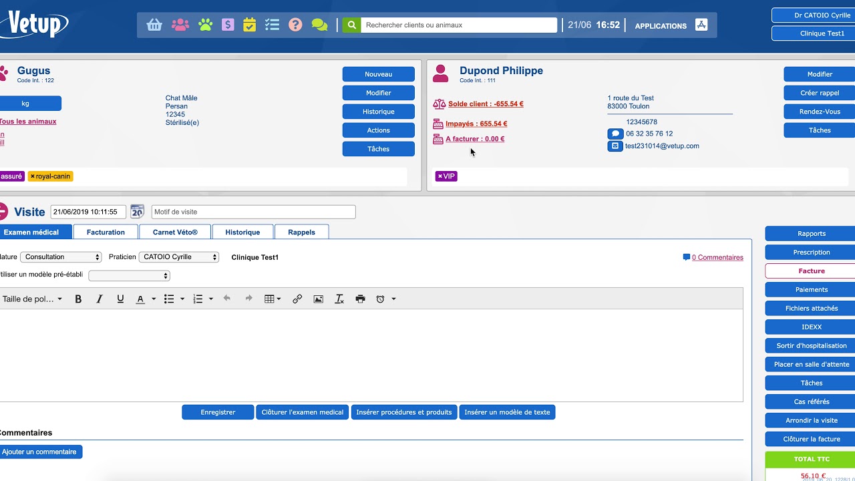Select the clients icon in the top toolbar
The width and height of the screenshot is (855, 481).
[x=179, y=24]
